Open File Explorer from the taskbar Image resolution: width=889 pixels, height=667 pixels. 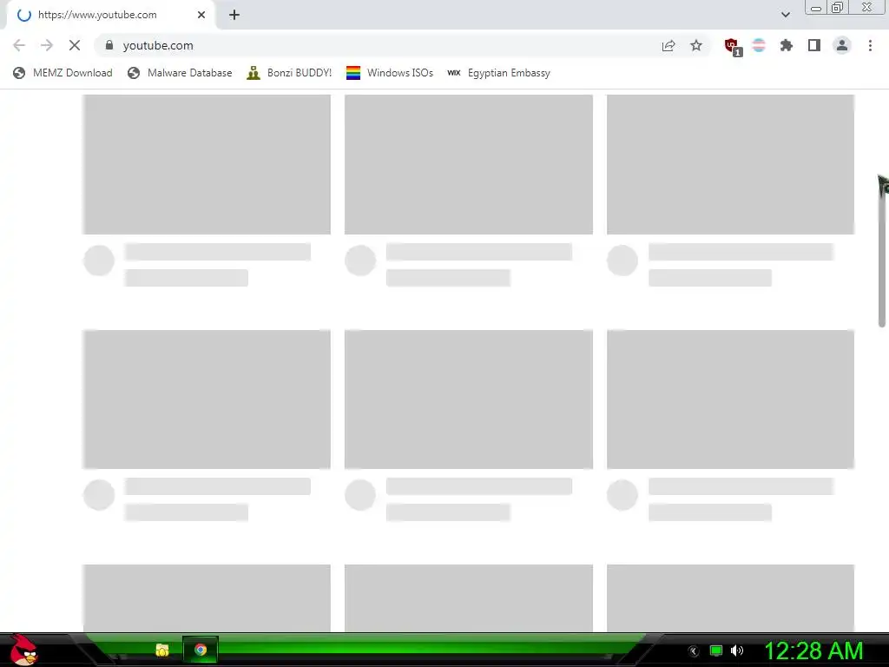[162, 650]
